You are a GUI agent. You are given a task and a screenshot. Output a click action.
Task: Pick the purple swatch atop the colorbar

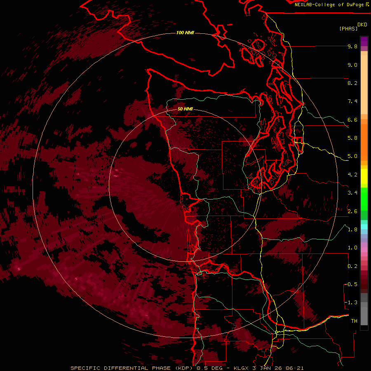(364, 41)
